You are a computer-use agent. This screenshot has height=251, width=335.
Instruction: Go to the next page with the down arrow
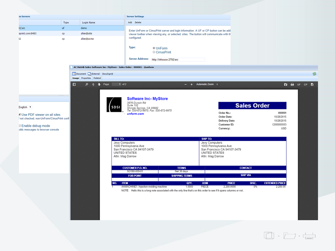pyautogui.click(x=99, y=84)
